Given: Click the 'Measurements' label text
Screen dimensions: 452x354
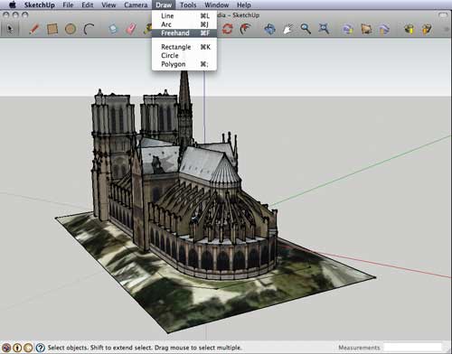Looking at the screenshot, I should (x=359, y=348).
